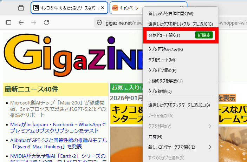Image resolution: width=247 pixels, height=162 pixels.
Task: Click the Burger King favicon on キャンペーン tab
Action: 115,8
